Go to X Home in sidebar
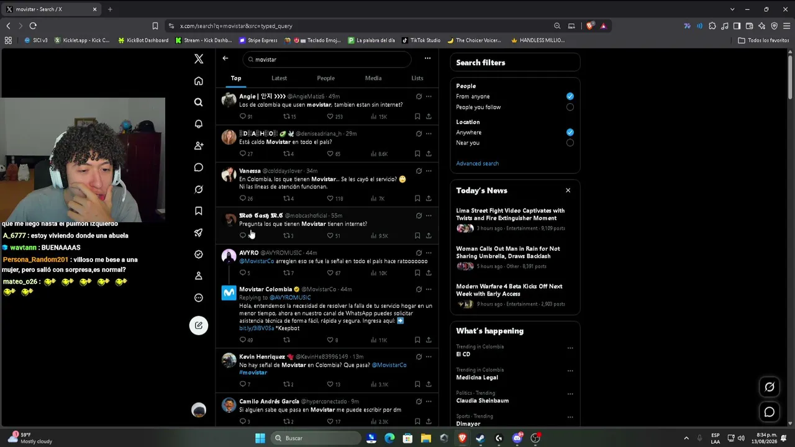This screenshot has height=447, width=795. tap(199, 81)
